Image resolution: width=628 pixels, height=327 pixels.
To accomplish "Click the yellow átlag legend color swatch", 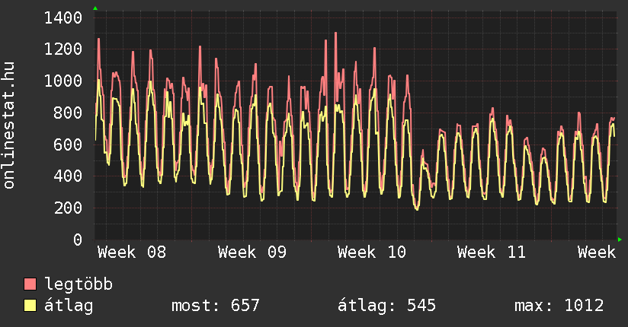I will pyautogui.click(x=30, y=306).
